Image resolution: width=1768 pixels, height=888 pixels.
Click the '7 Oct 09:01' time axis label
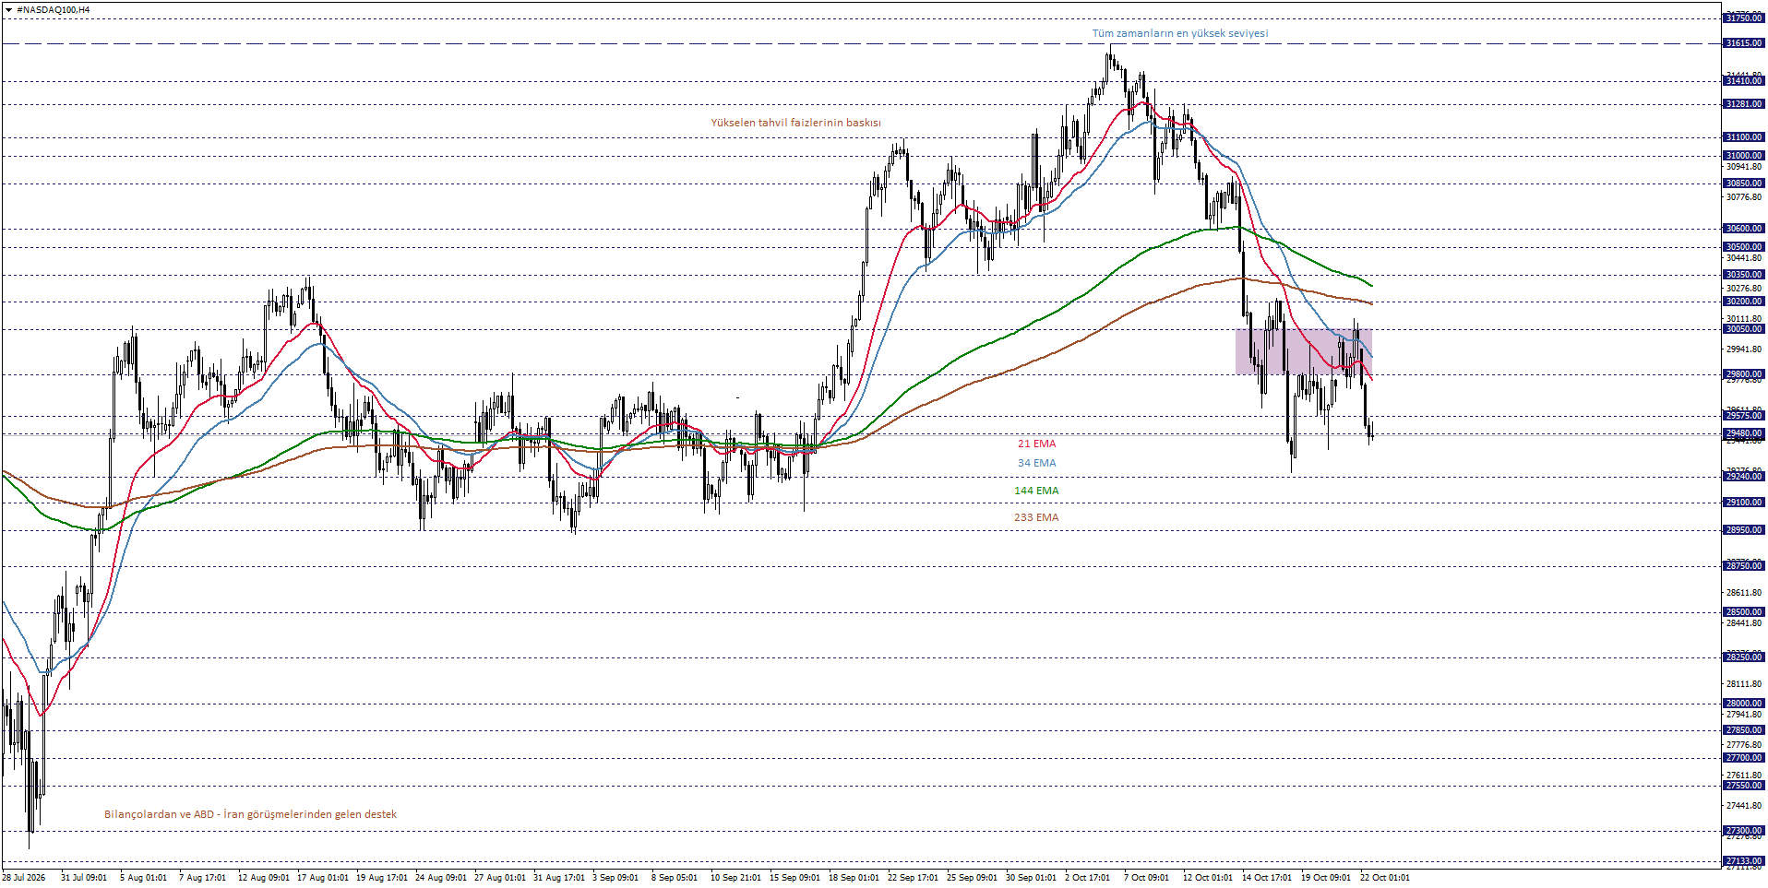tap(1146, 878)
